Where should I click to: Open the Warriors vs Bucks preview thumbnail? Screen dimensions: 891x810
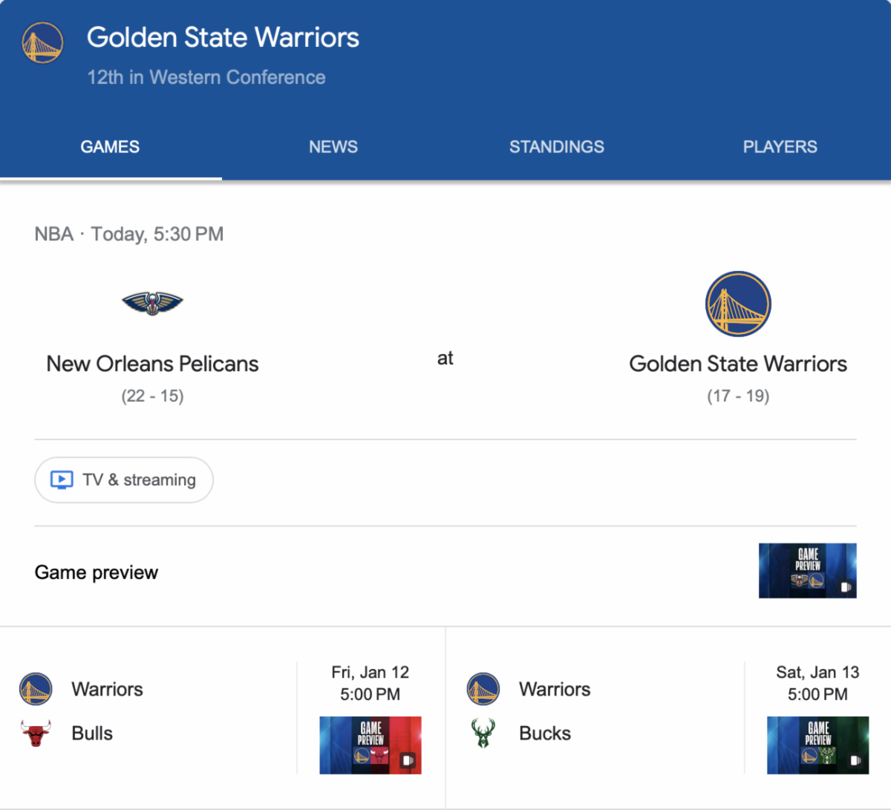tap(817, 745)
